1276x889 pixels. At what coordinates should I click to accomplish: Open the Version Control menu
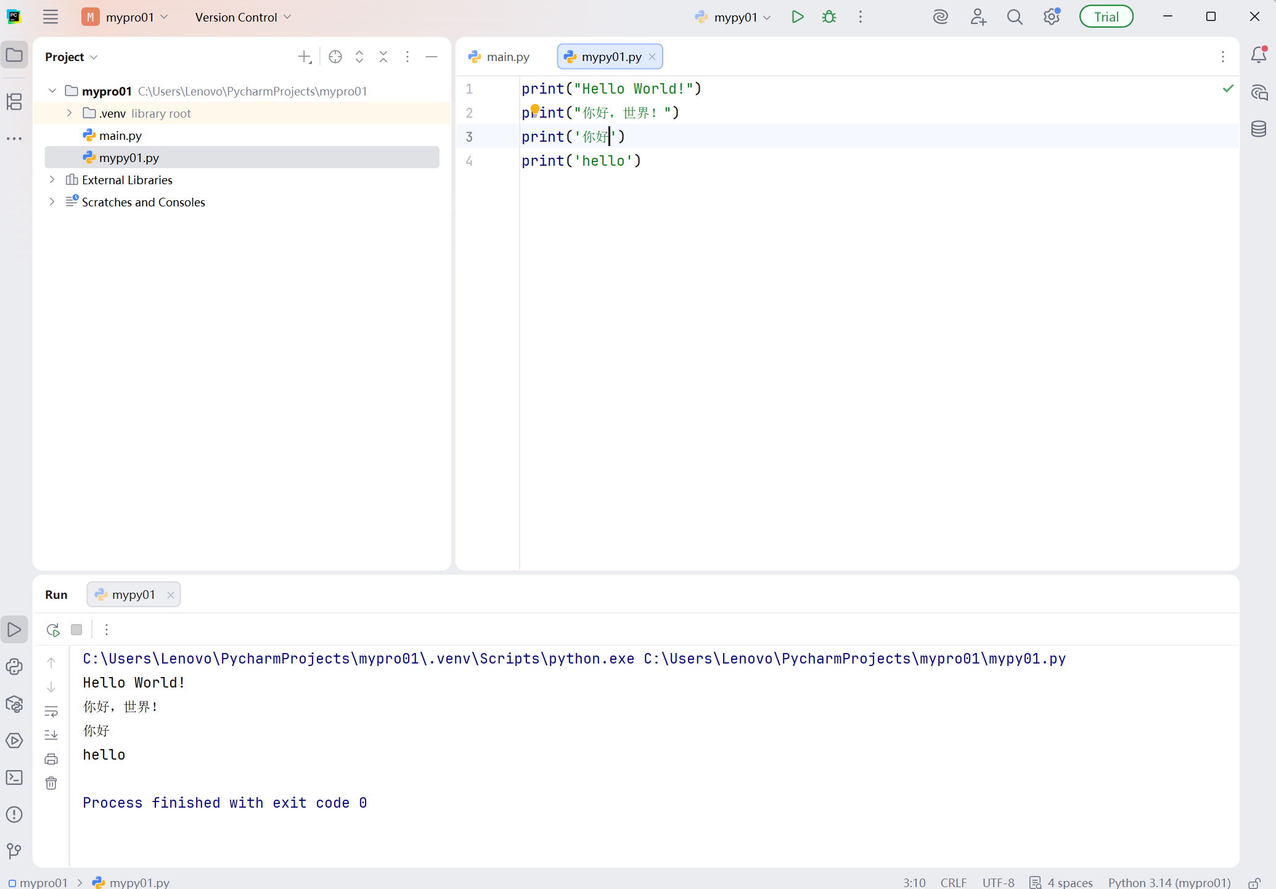[243, 17]
